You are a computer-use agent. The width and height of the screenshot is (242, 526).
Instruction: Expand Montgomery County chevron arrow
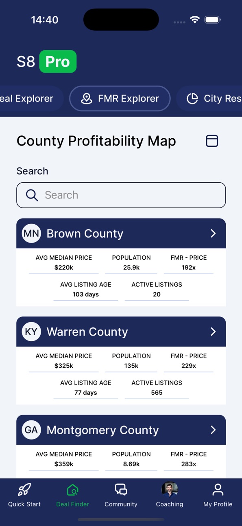click(x=213, y=430)
